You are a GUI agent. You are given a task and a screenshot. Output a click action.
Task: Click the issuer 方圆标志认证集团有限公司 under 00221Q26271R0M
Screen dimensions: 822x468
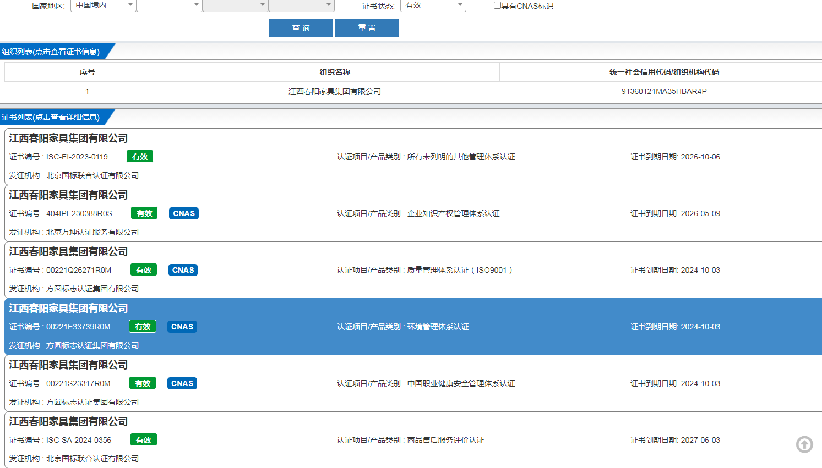(92, 289)
